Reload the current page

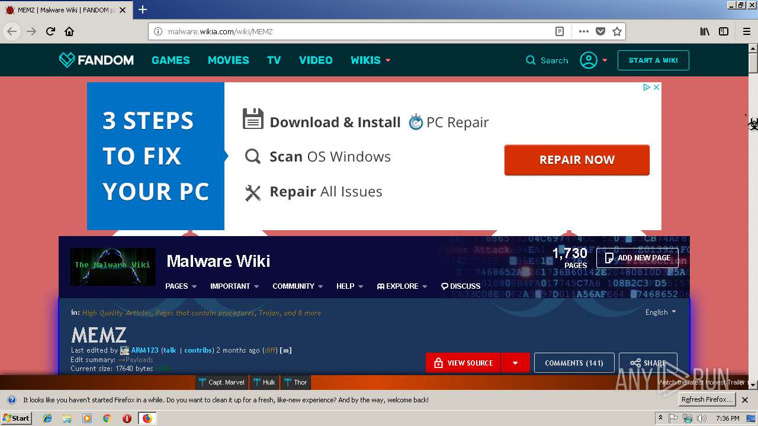[50, 31]
